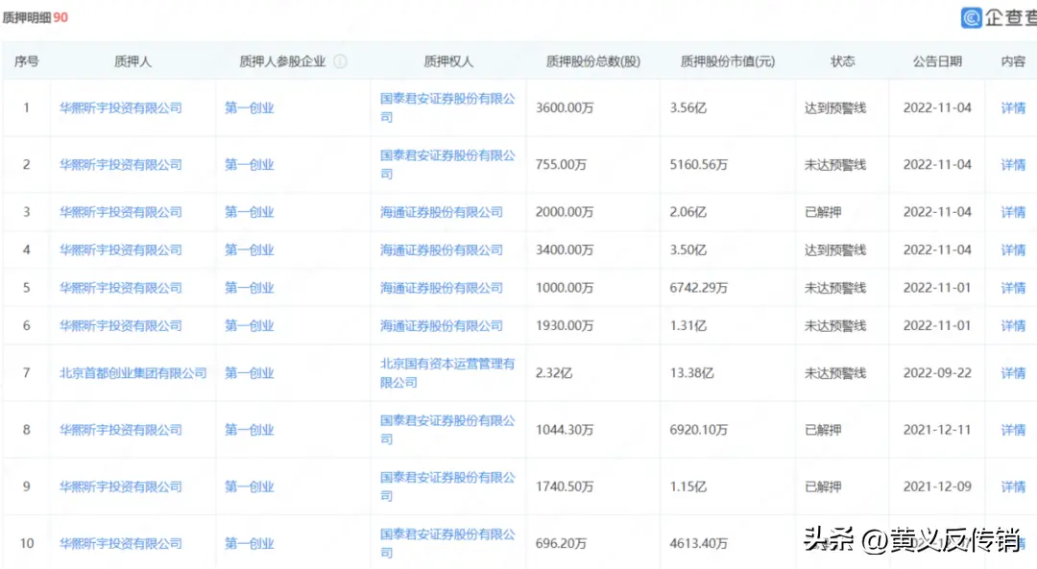Open 华熙昕宇投资有限公司 link in row 9

click(x=120, y=486)
